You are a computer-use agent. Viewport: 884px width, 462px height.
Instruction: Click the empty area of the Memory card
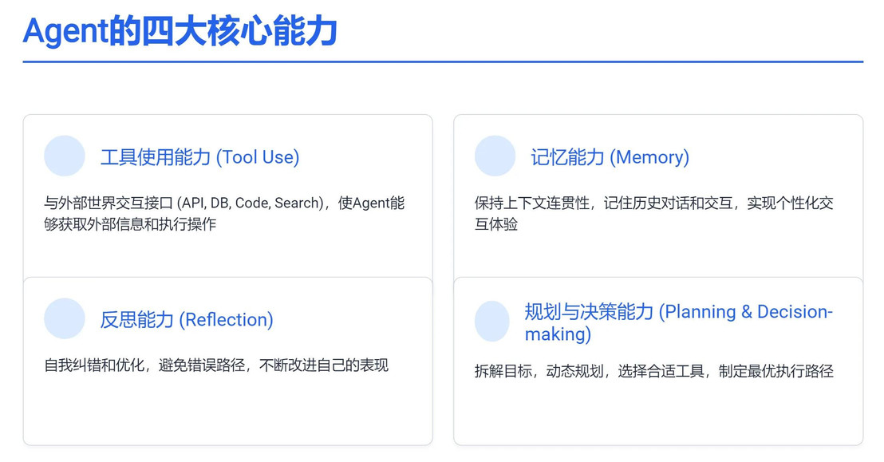pos(658,255)
